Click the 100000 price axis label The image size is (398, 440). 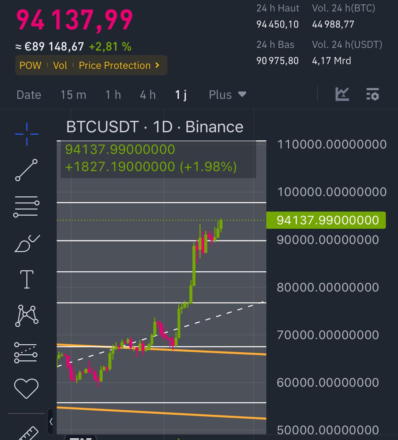(x=332, y=192)
